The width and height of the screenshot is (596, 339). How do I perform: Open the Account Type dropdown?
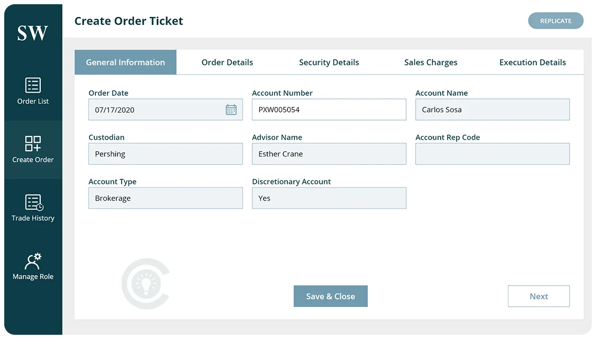165,198
